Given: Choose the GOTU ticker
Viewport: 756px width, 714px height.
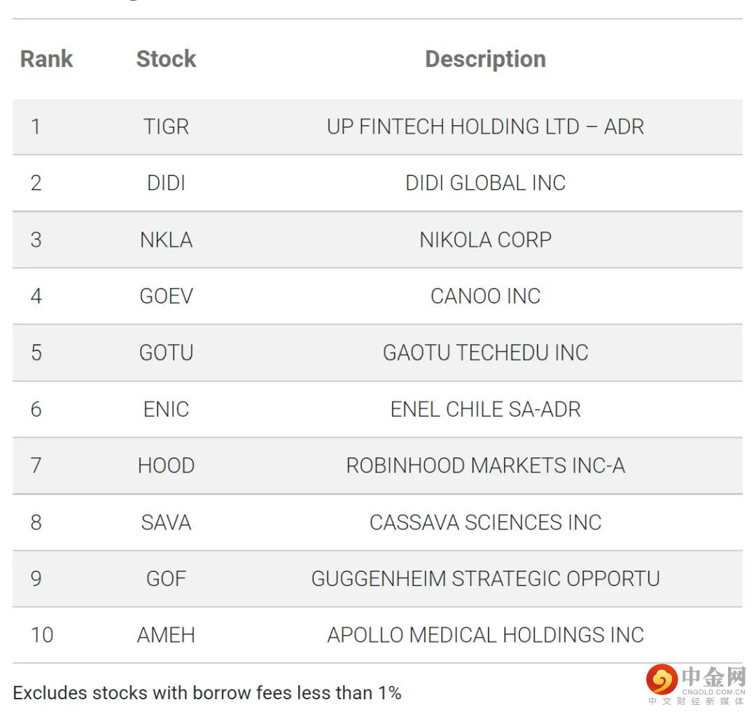Looking at the screenshot, I should click(166, 352).
